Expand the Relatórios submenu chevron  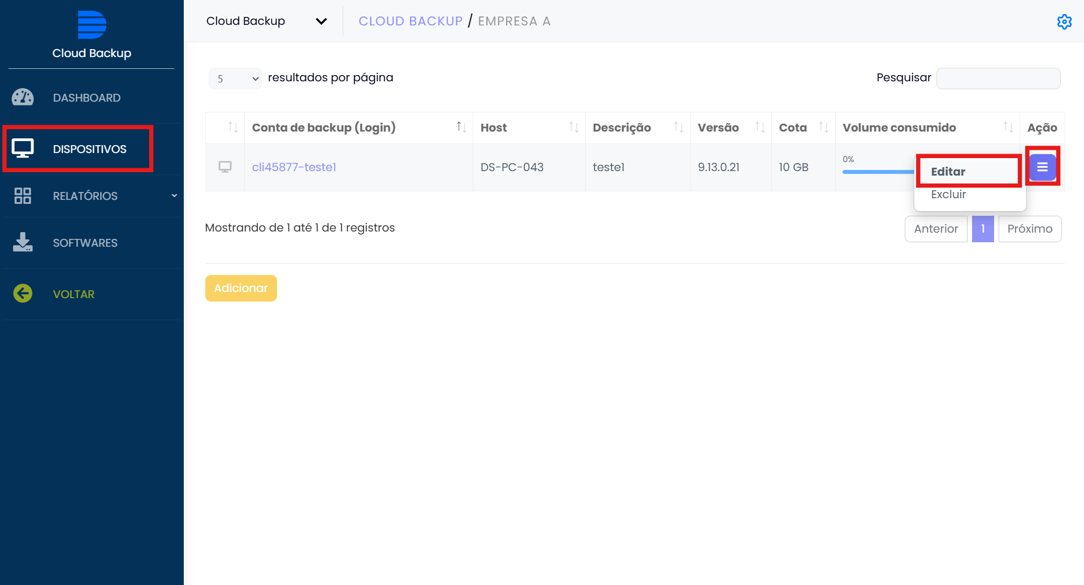174,196
